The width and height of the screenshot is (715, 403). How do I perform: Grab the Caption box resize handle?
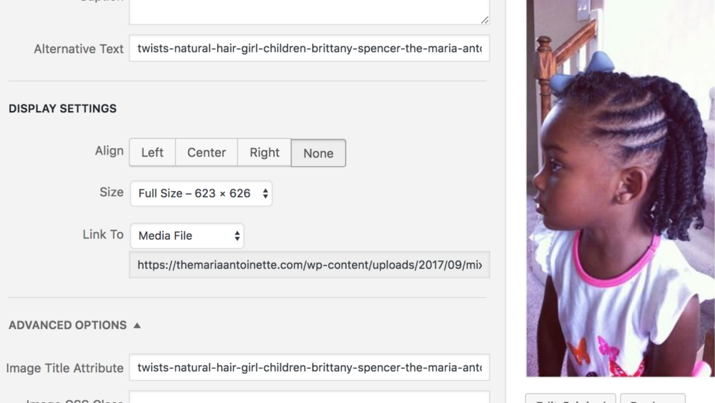pos(485,19)
